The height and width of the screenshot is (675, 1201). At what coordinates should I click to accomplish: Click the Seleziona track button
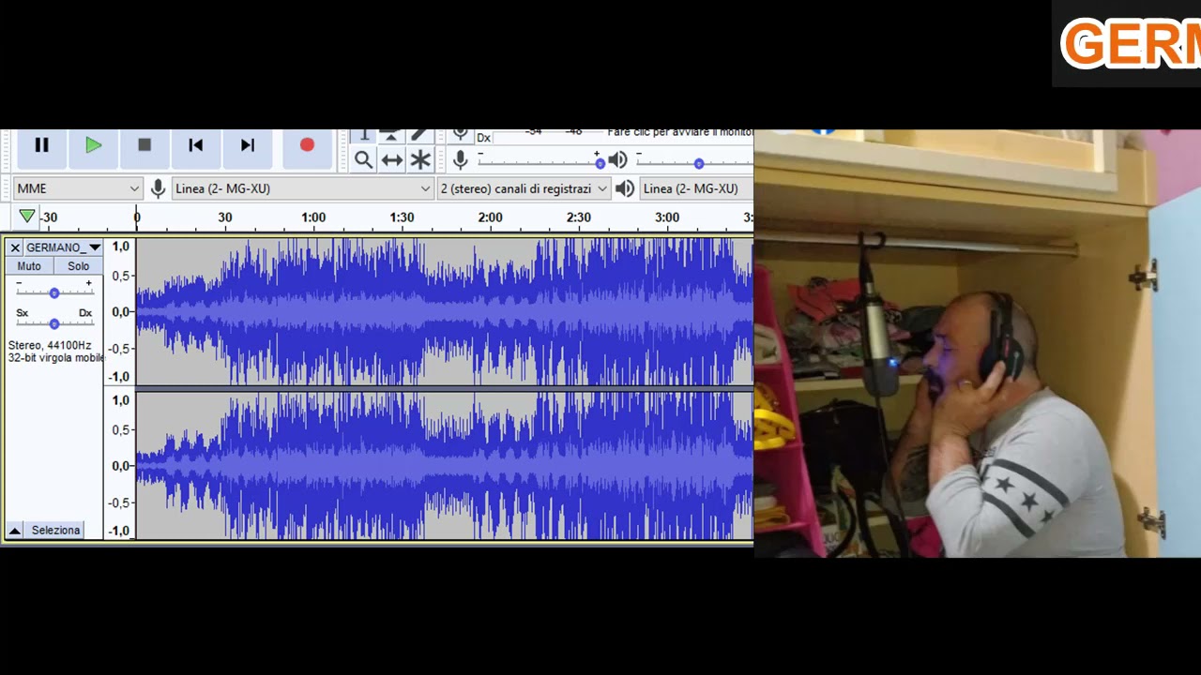click(56, 531)
